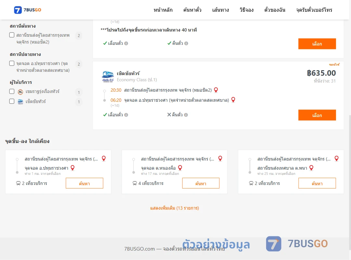351x260 pixels.
Task: Click the ฿635.00 price text
Action: (x=321, y=73)
